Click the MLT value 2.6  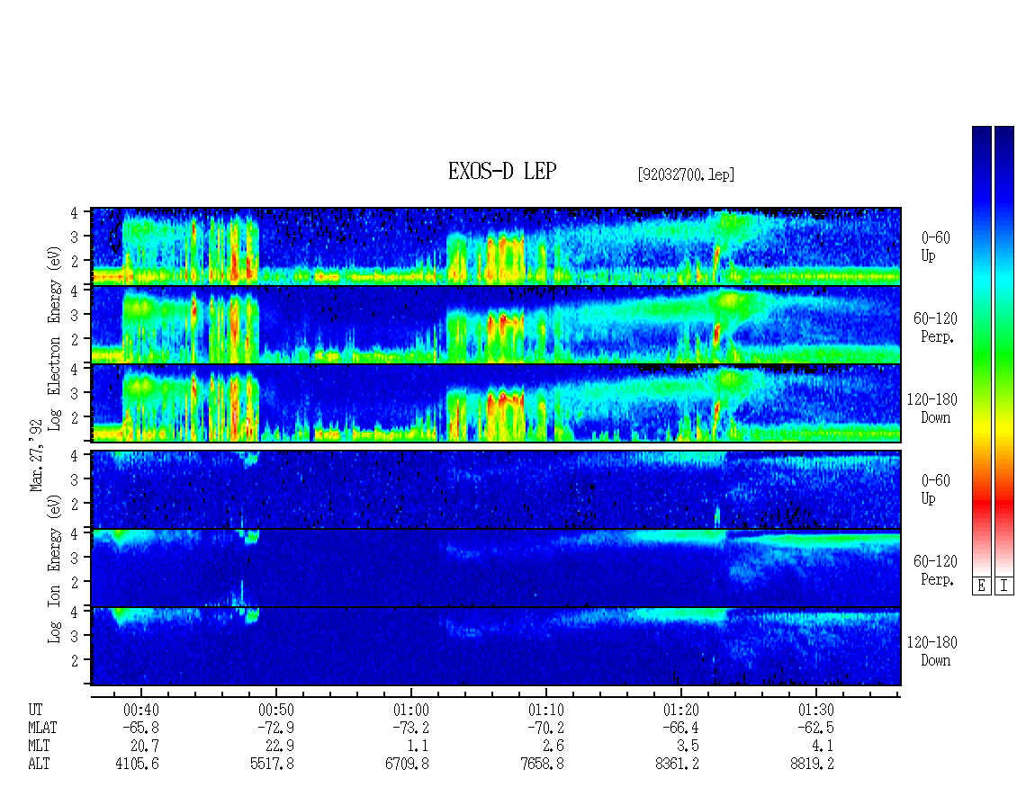click(553, 747)
